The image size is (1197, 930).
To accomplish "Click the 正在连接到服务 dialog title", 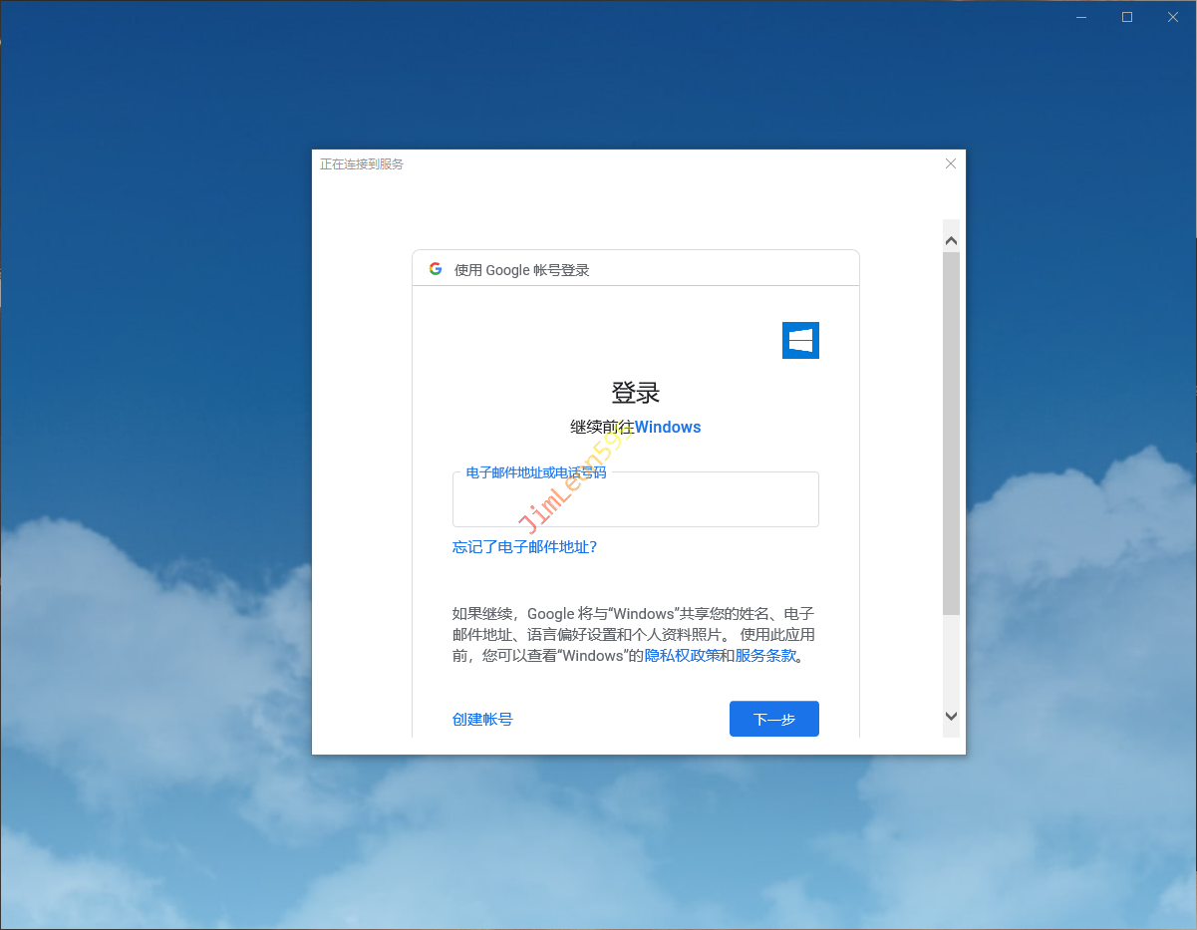I will tap(362, 164).
